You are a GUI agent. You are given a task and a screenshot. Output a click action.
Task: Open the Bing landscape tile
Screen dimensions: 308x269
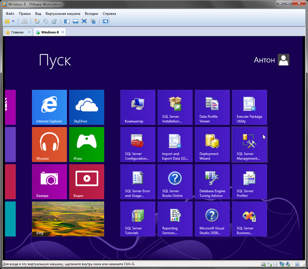(x=68, y=219)
